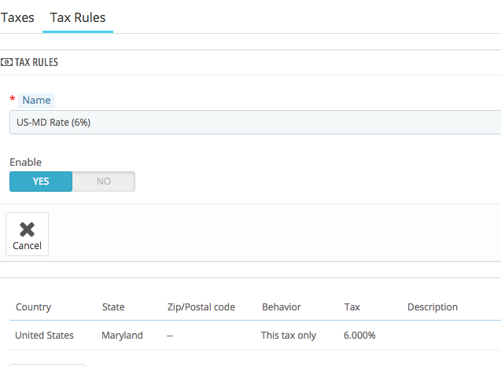
Task: Switch Enable toggle to NO
Action: [x=104, y=182]
